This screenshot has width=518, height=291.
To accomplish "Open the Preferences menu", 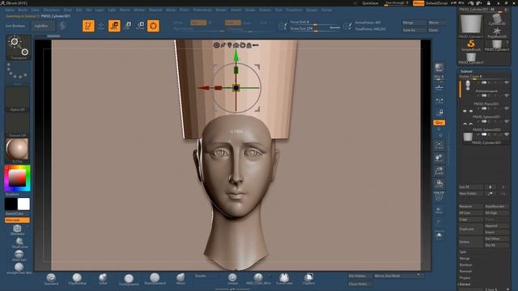I will (x=202, y=10).
